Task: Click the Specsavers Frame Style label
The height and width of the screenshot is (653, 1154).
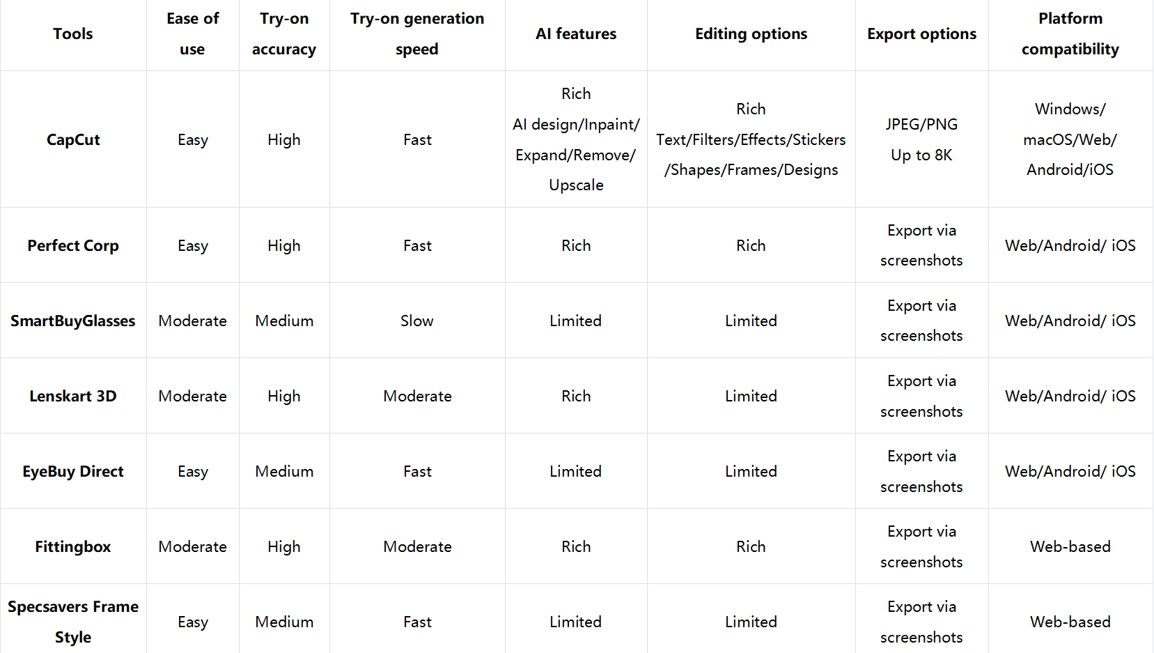Action: (x=73, y=622)
